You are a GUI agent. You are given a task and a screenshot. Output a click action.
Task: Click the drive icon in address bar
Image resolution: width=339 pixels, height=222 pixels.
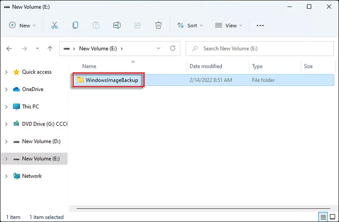pyautogui.click(x=66, y=48)
